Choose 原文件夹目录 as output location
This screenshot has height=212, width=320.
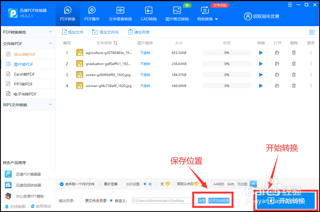point(82,200)
